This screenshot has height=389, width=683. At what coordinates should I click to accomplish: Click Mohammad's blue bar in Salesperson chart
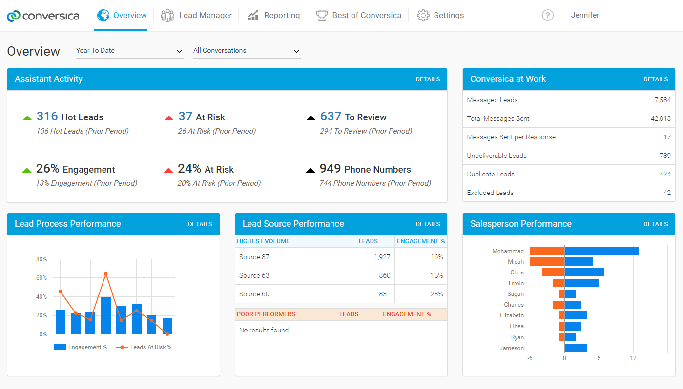pos(601,251)
